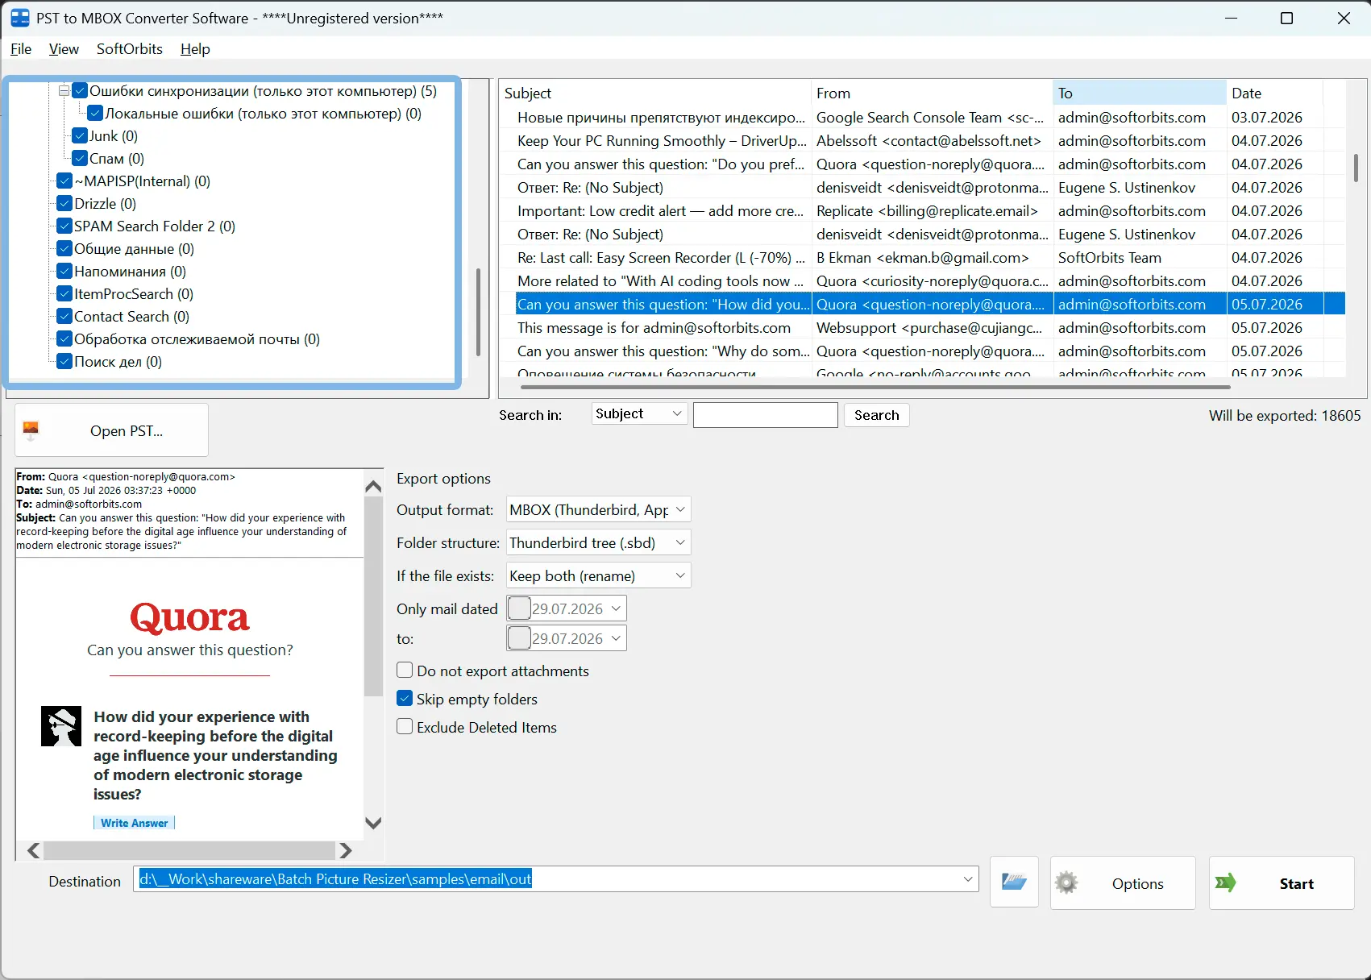
Task: Select the Общие данные folder
Action: [134, 249]
